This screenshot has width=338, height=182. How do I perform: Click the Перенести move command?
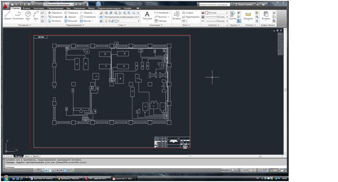click(x=55, y=13)
